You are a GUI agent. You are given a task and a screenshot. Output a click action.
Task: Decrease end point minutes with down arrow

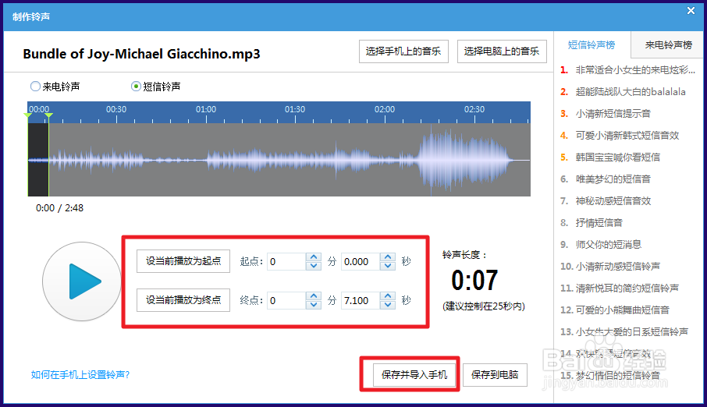tap(314, 304)
